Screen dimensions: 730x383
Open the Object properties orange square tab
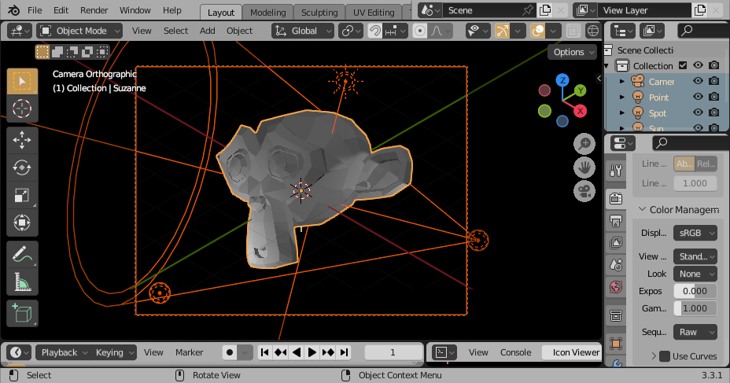616,344
